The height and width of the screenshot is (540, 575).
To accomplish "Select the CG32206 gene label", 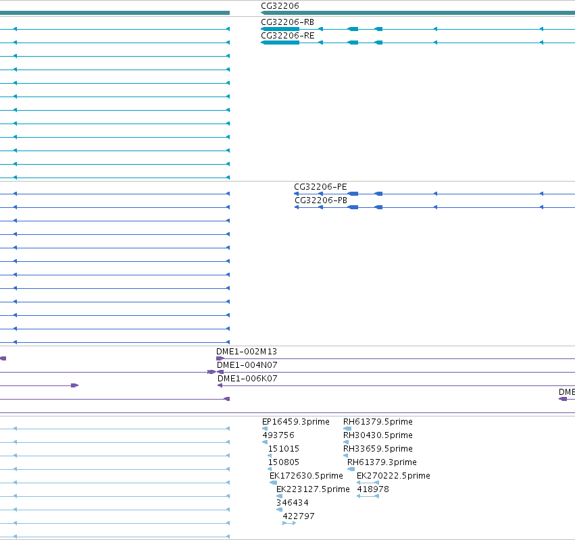I will (x=280, y=6).
